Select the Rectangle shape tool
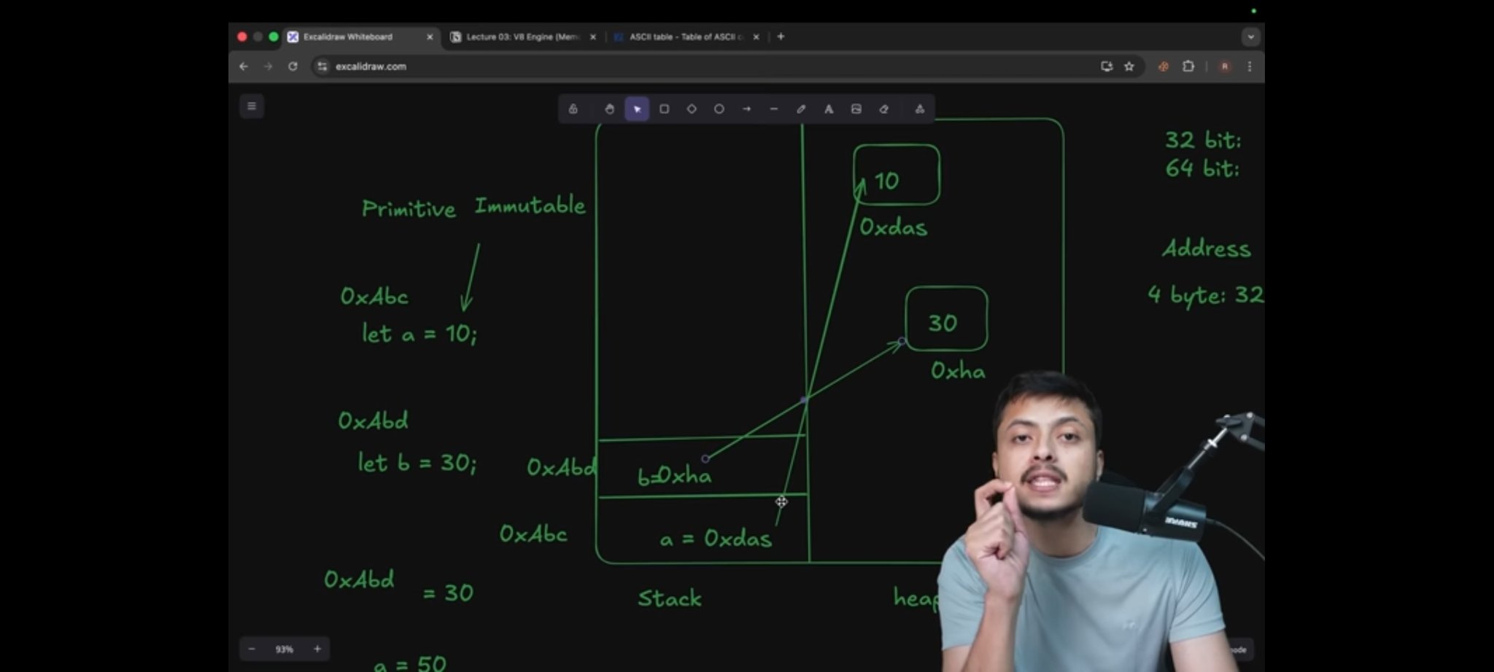 point(664,109)
